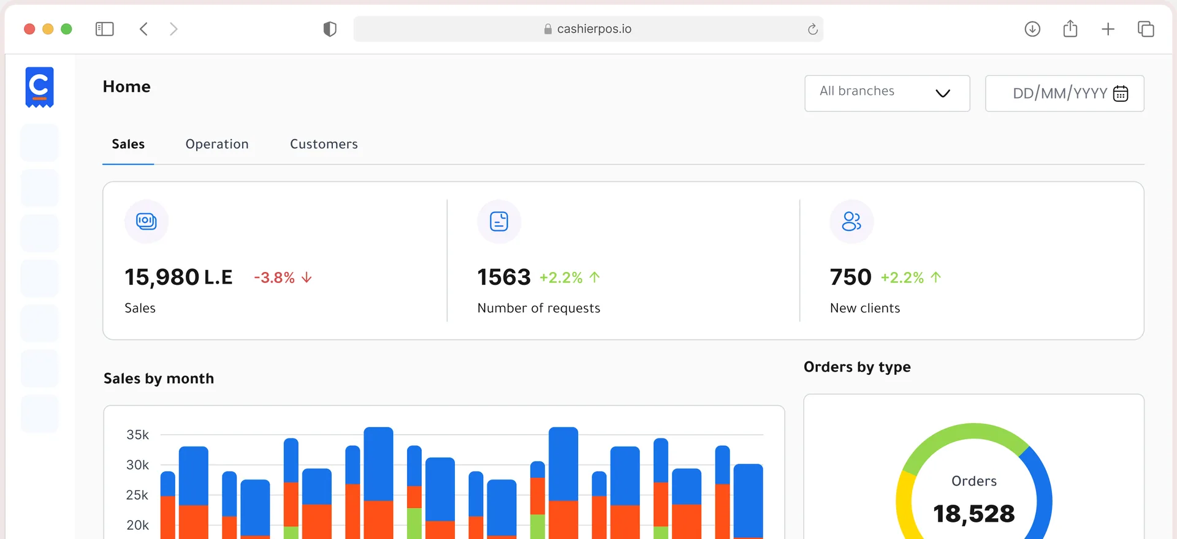Click the 1563 requests value
1177x539 pixels.
point(504,277)
